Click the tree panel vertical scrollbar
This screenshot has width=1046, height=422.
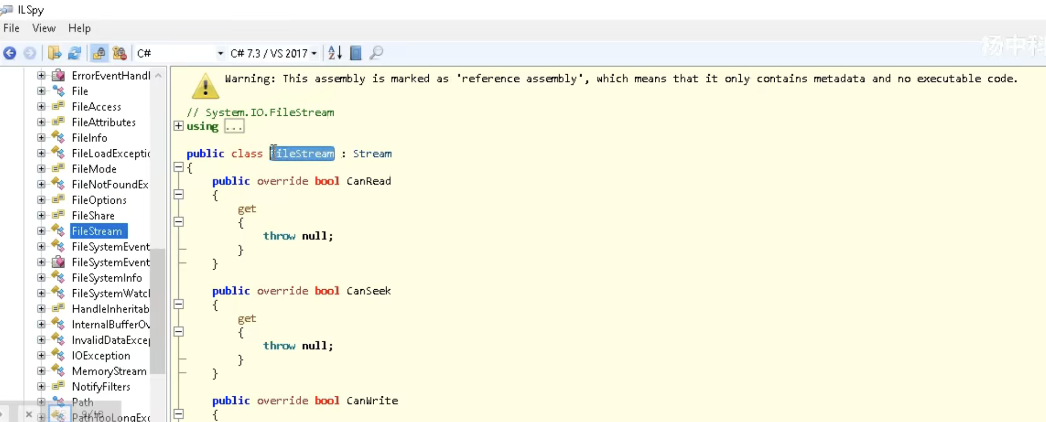point(159,311)
